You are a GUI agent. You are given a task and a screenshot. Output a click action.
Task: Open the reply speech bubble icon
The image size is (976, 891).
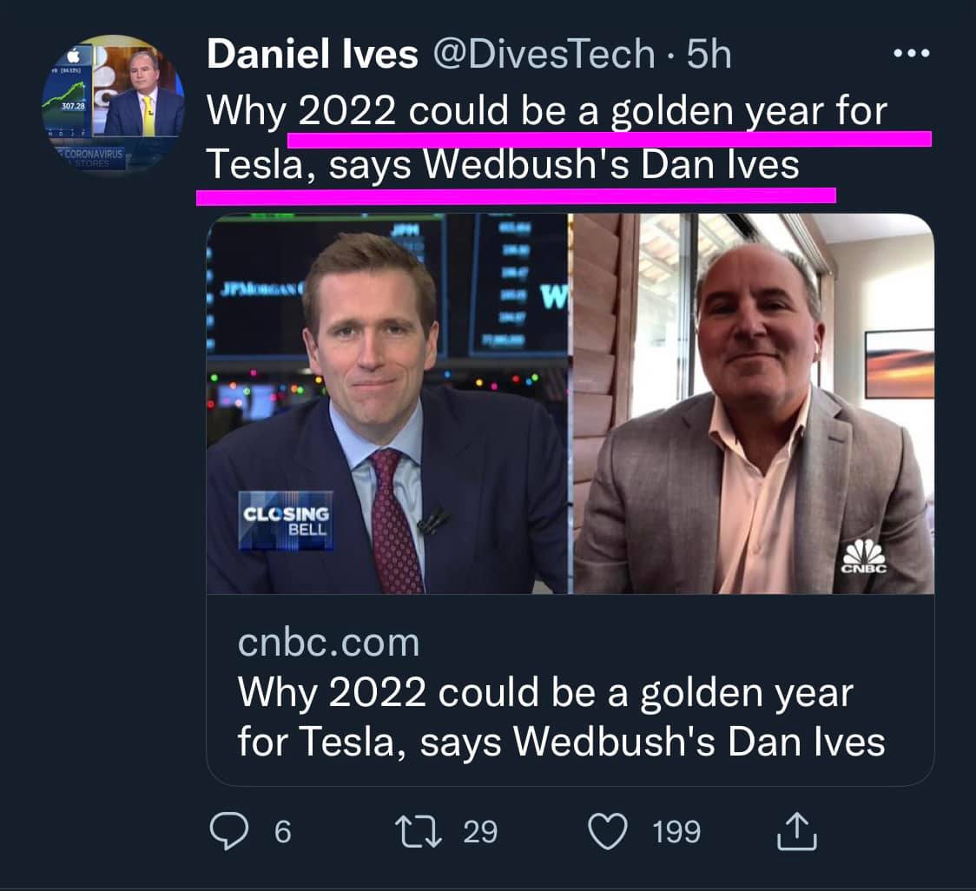point(229,831)
